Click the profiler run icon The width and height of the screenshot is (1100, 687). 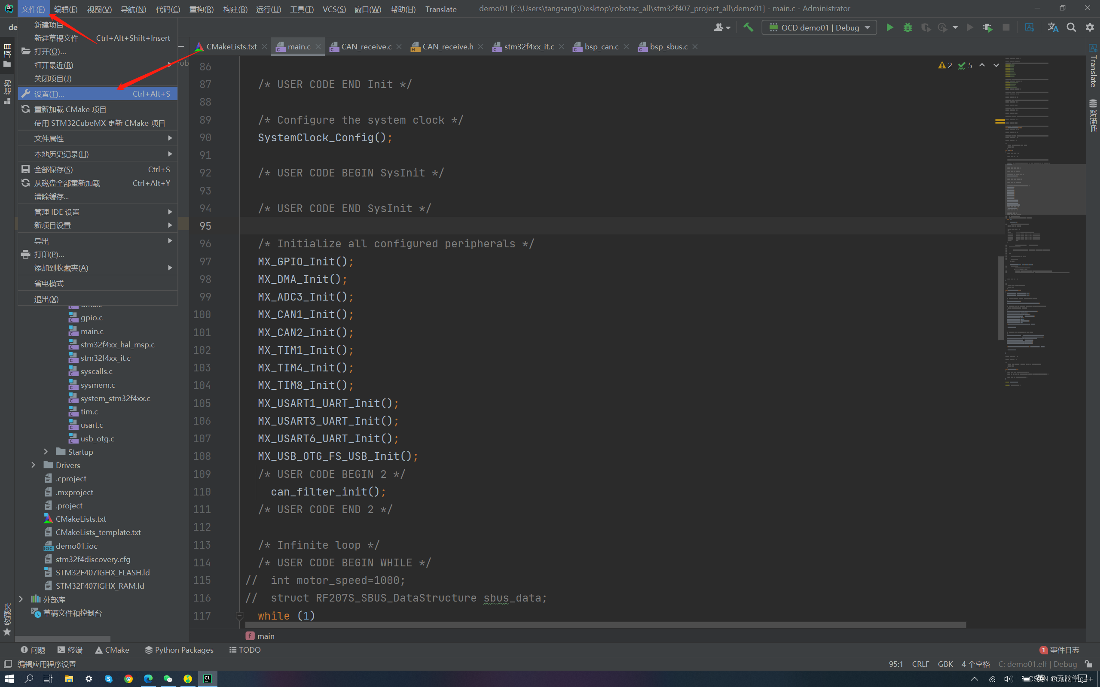pos(943,27)
